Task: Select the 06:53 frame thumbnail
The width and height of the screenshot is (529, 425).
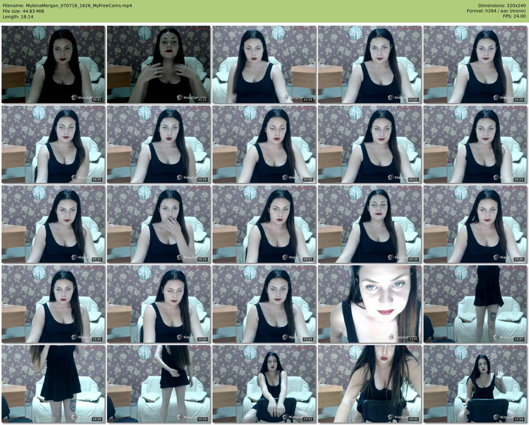Action: point(475,144)
